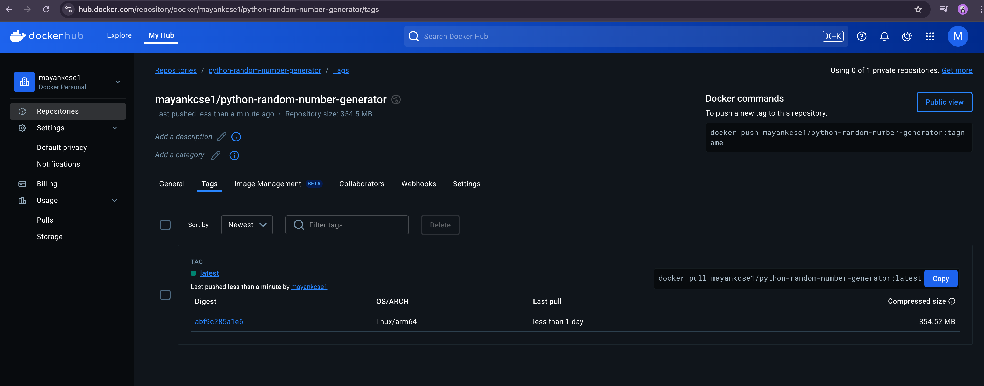Open Repositories in the sidebar
The image size is (984, 386).
68,111
